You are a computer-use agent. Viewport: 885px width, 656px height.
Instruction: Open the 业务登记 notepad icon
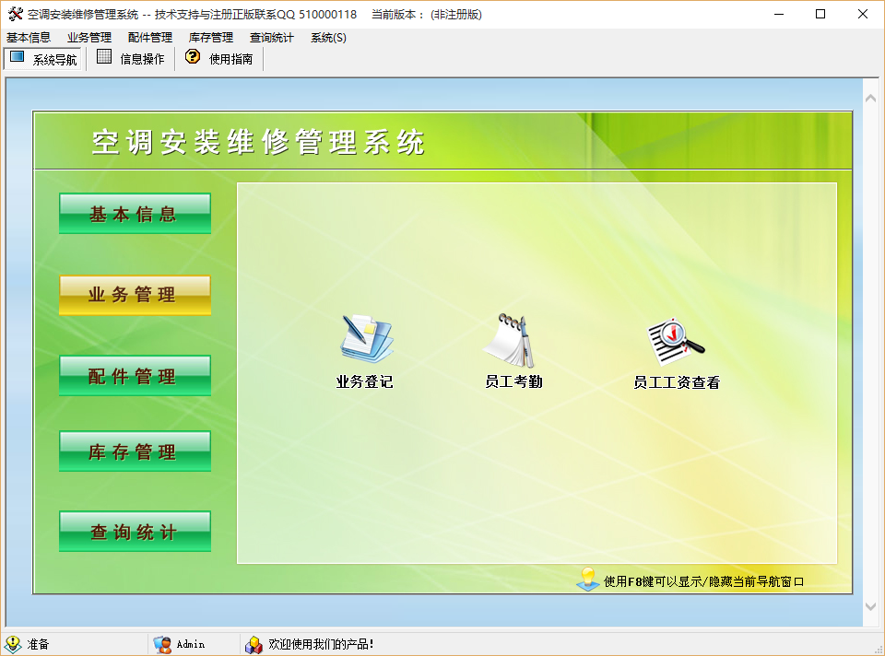365,340
